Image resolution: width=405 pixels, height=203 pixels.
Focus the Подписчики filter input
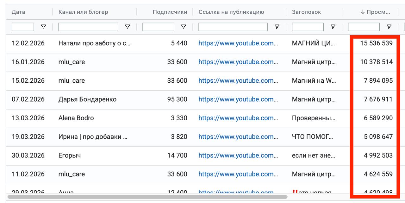pyautogui.click(x=158, y=27)
